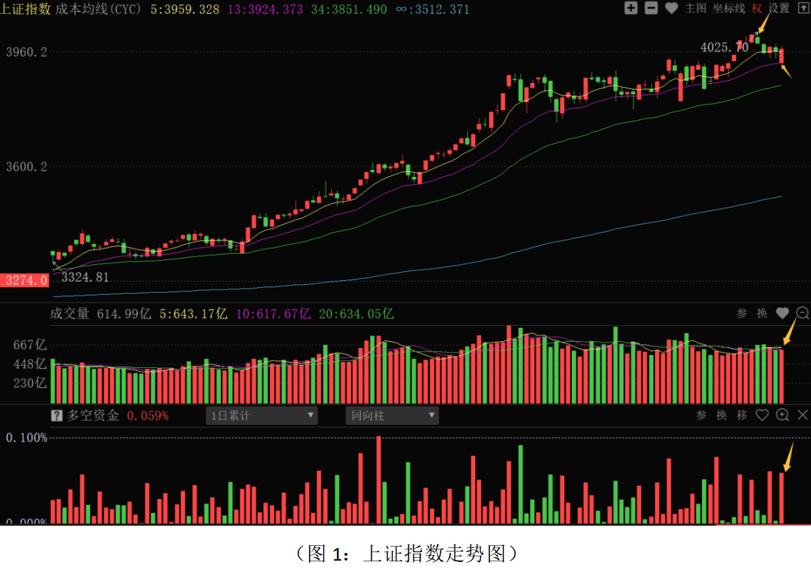Click the minus zoom-out icon on main chart
The height and width of the screenshot is (569, 811).
[651, 8]
